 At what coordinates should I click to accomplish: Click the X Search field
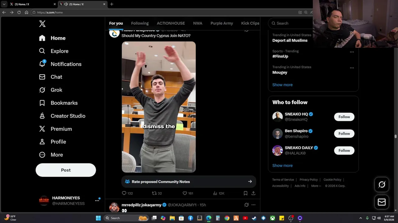click(x=291, y=23)
